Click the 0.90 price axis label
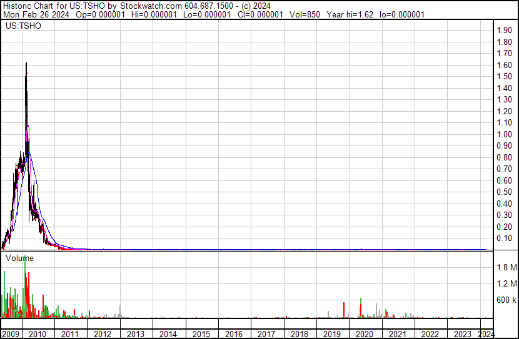Screen dimensions: 519x339 [505, 145]
